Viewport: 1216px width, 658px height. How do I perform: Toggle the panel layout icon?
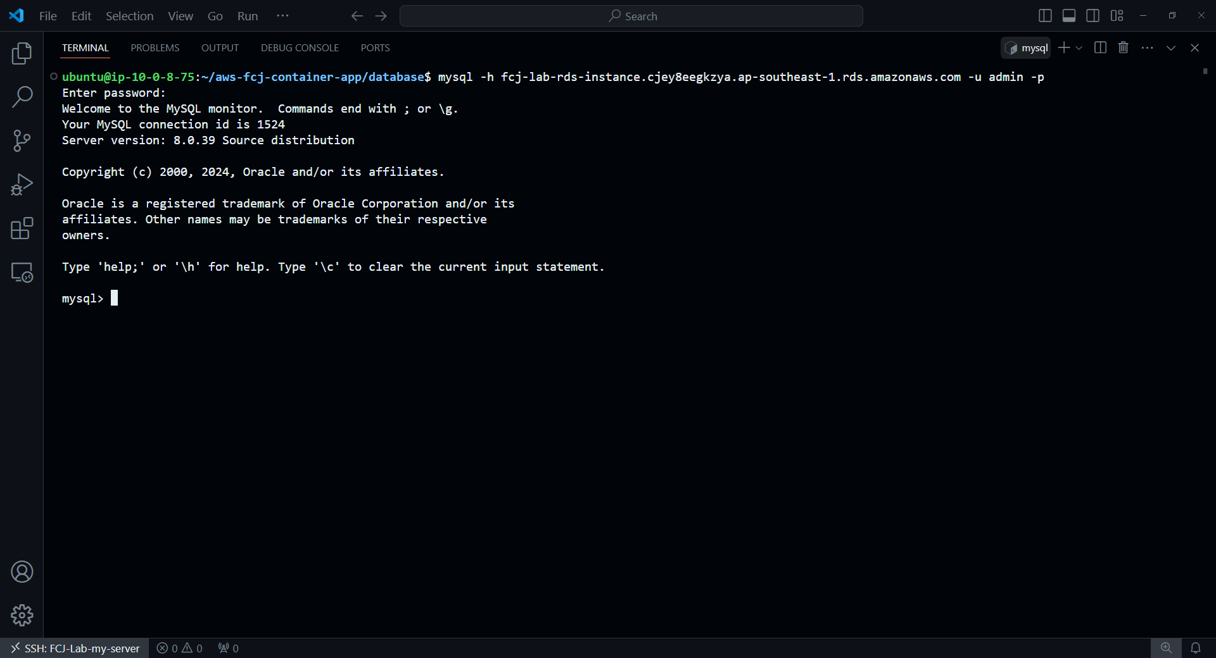[1069, 16]
